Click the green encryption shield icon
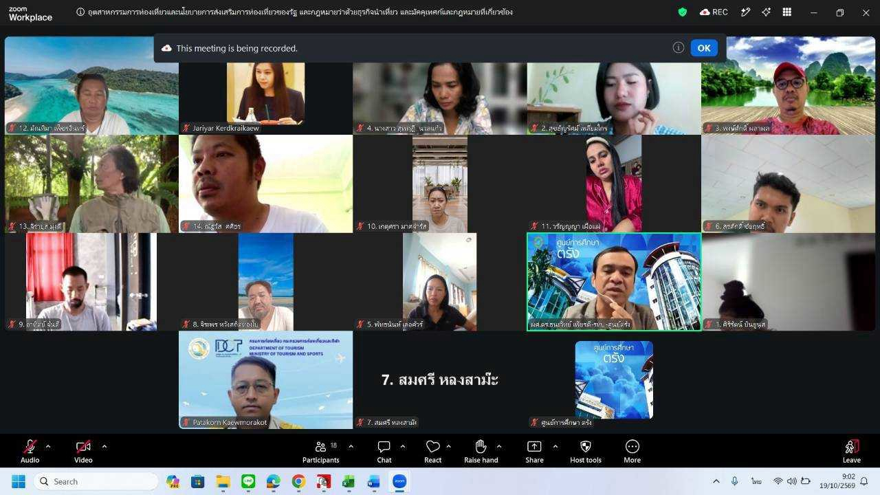Viewport: 880px width, 495px height. (682, 12)
